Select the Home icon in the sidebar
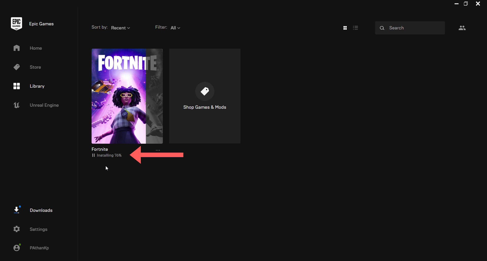 pyautogui.click(x=16, y=48)
